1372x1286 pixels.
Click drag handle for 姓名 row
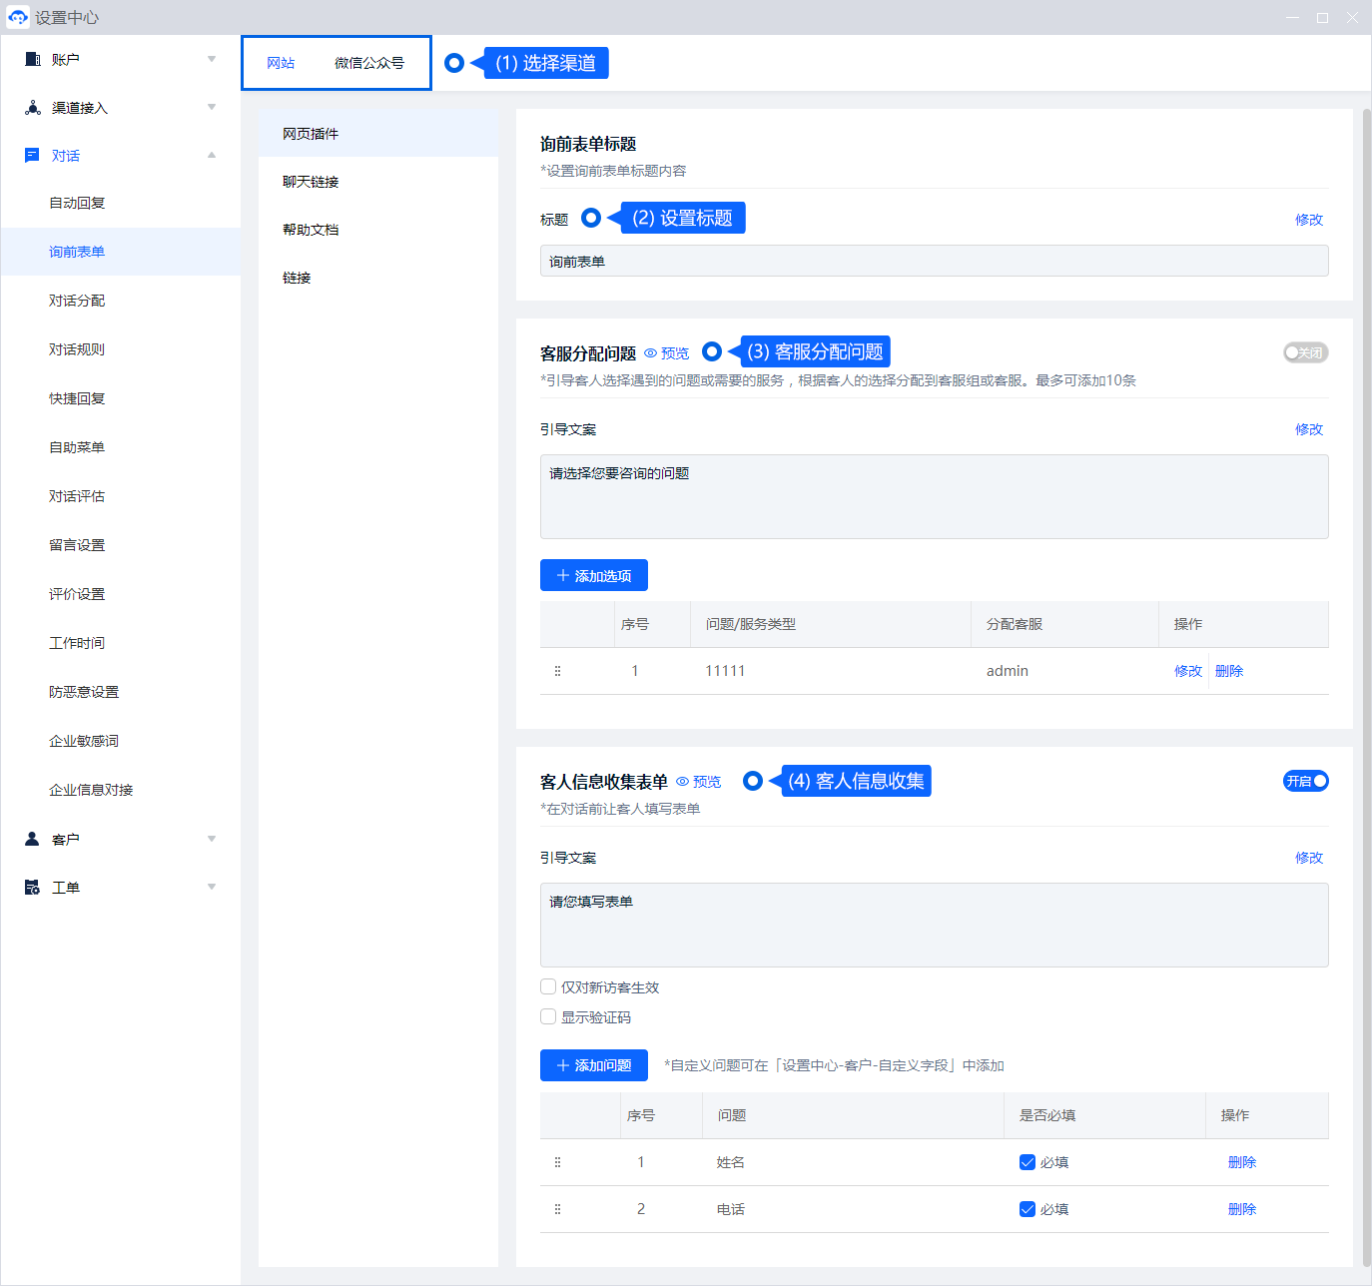(x=557, y=1162)
